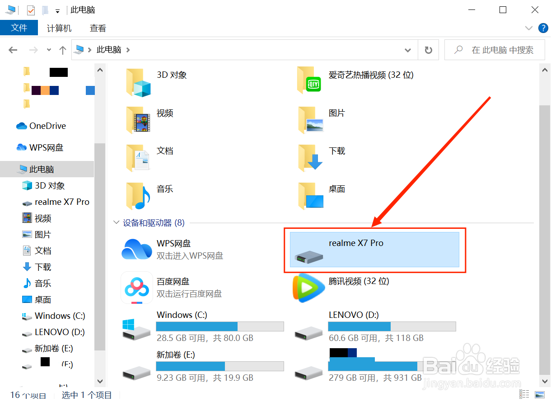
Task: Toggle details view in the status bar
Action: (x=524, y=394)
